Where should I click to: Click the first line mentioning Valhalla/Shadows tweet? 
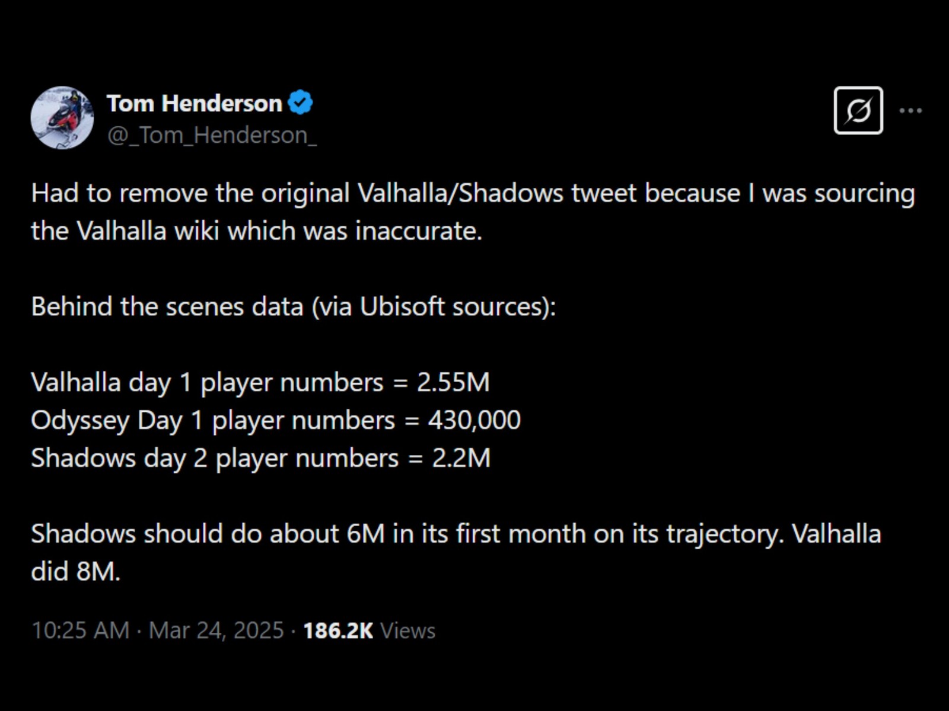473,194
